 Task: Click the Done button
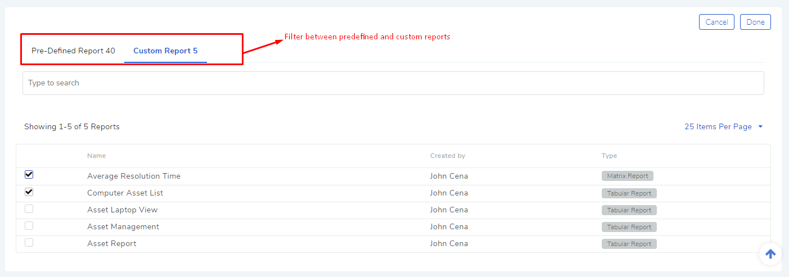click(x=755, y=22)
